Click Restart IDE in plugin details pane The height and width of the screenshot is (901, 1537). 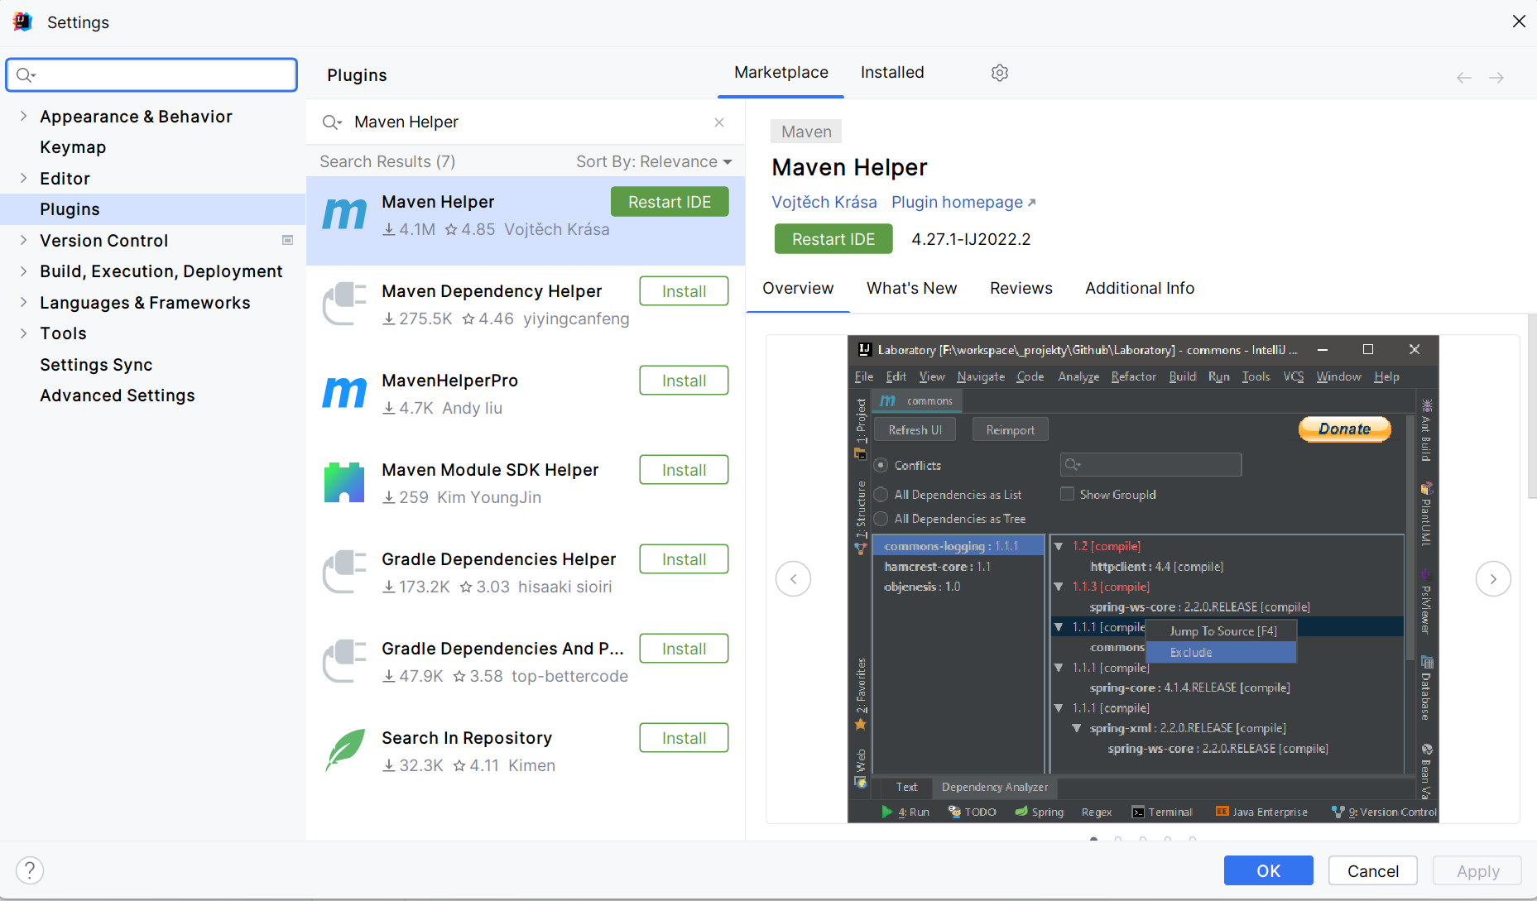point(833,239)
